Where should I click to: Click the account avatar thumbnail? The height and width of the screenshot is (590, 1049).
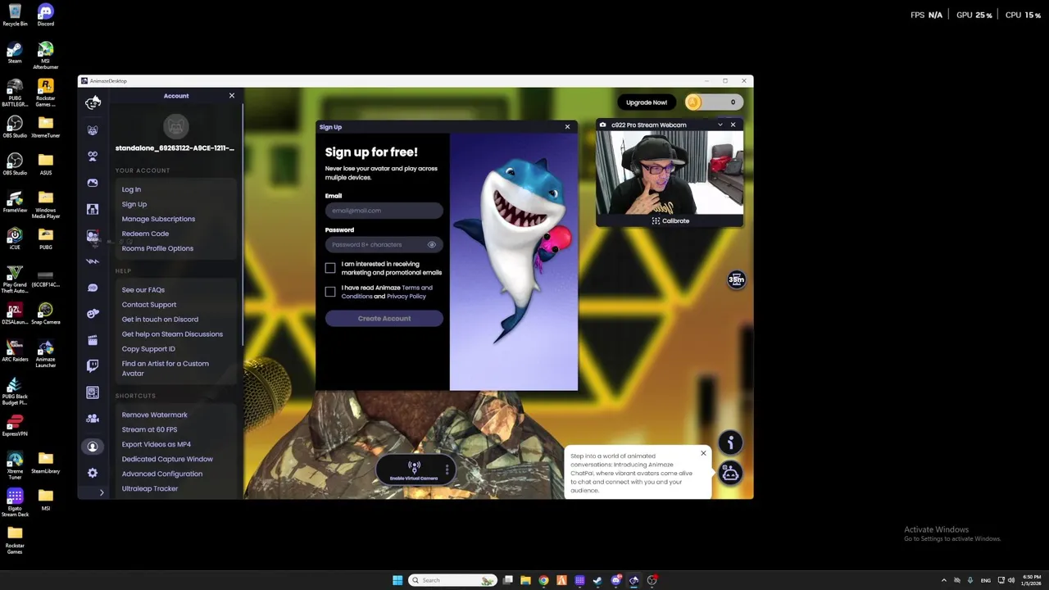pos(176,126)
